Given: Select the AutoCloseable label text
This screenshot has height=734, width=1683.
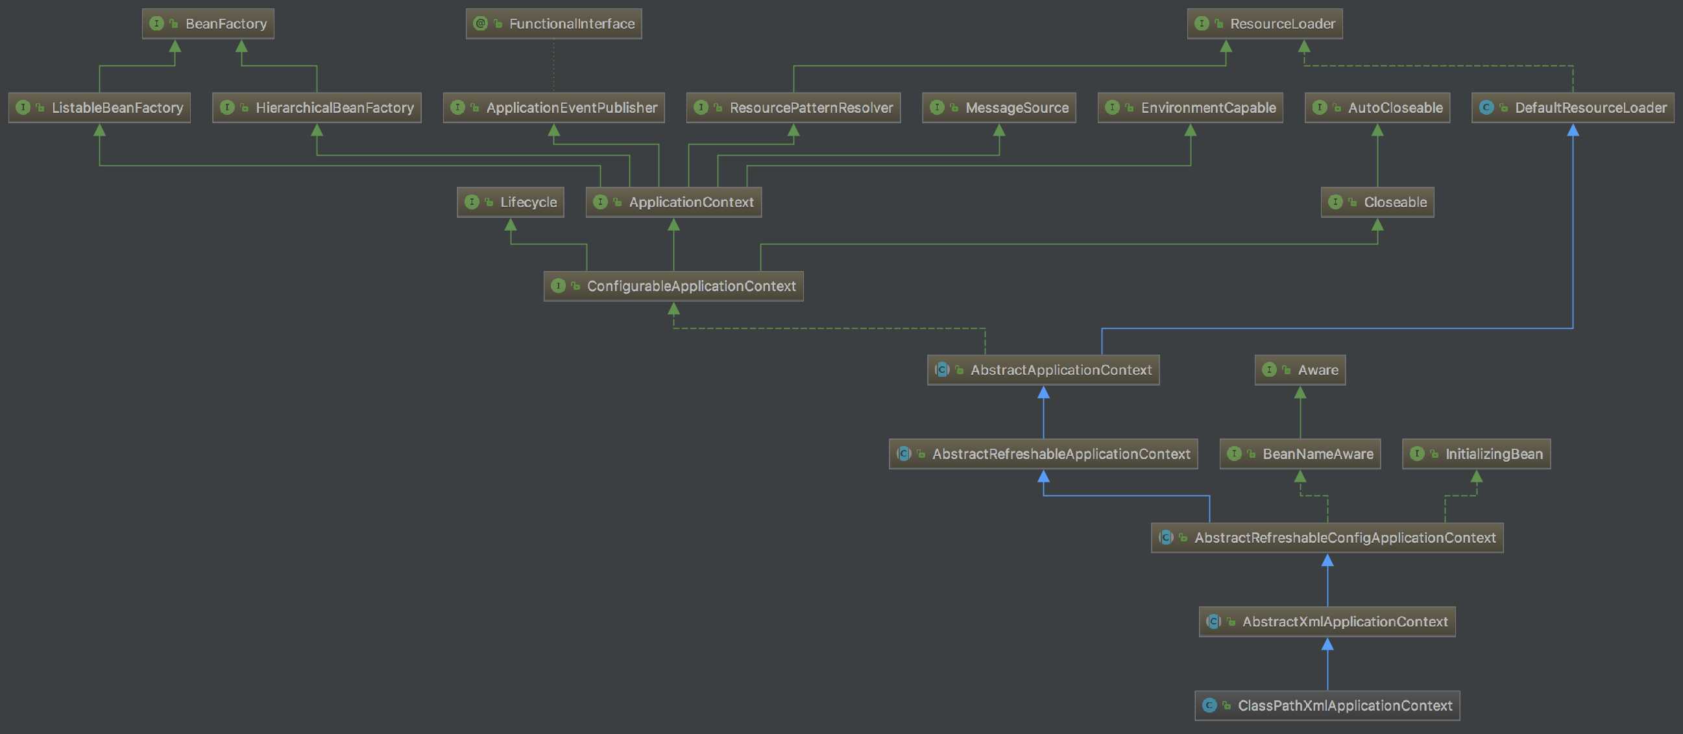Looking at the screenshot, I should (x=1396, y=108).
